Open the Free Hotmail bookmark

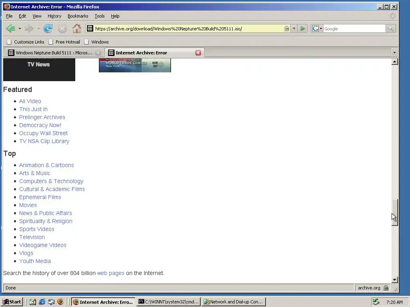[x=64, y=42]
